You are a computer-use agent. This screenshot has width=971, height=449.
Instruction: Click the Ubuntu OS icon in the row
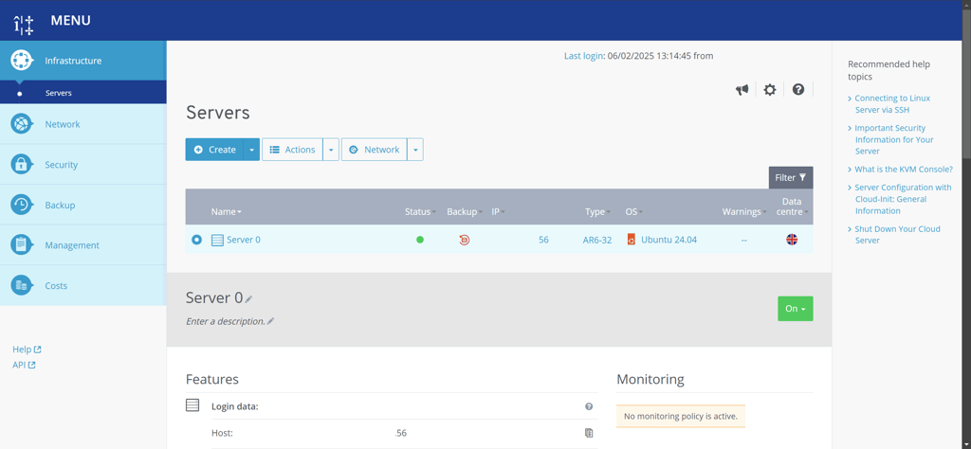pyautogui.click(x=631, y=240)
